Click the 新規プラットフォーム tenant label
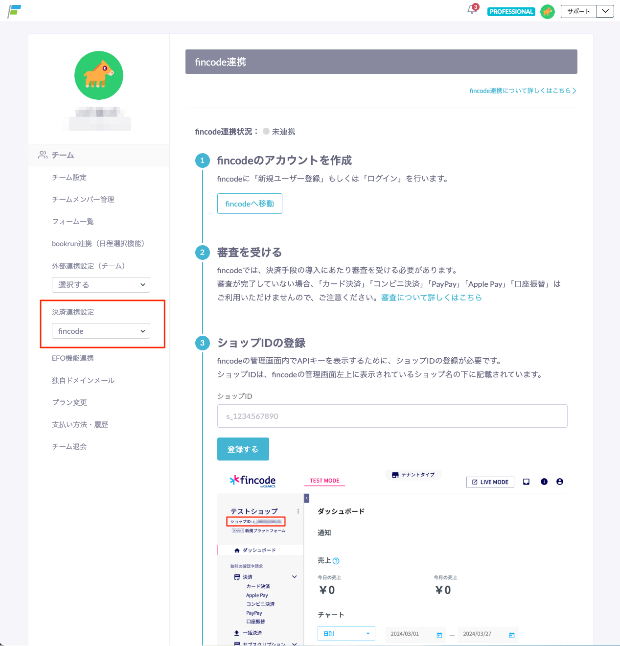The image size is (620, 646). (x=265, y=531)
